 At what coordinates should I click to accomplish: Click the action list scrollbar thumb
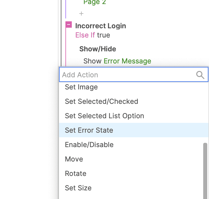[x=205, y=170]
